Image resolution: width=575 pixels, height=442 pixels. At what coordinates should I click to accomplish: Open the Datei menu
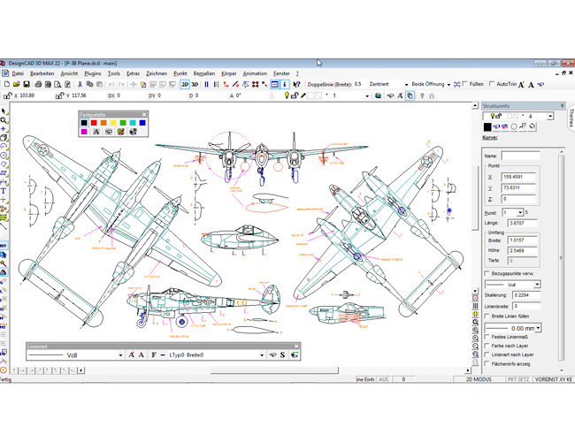coord(18,73)
